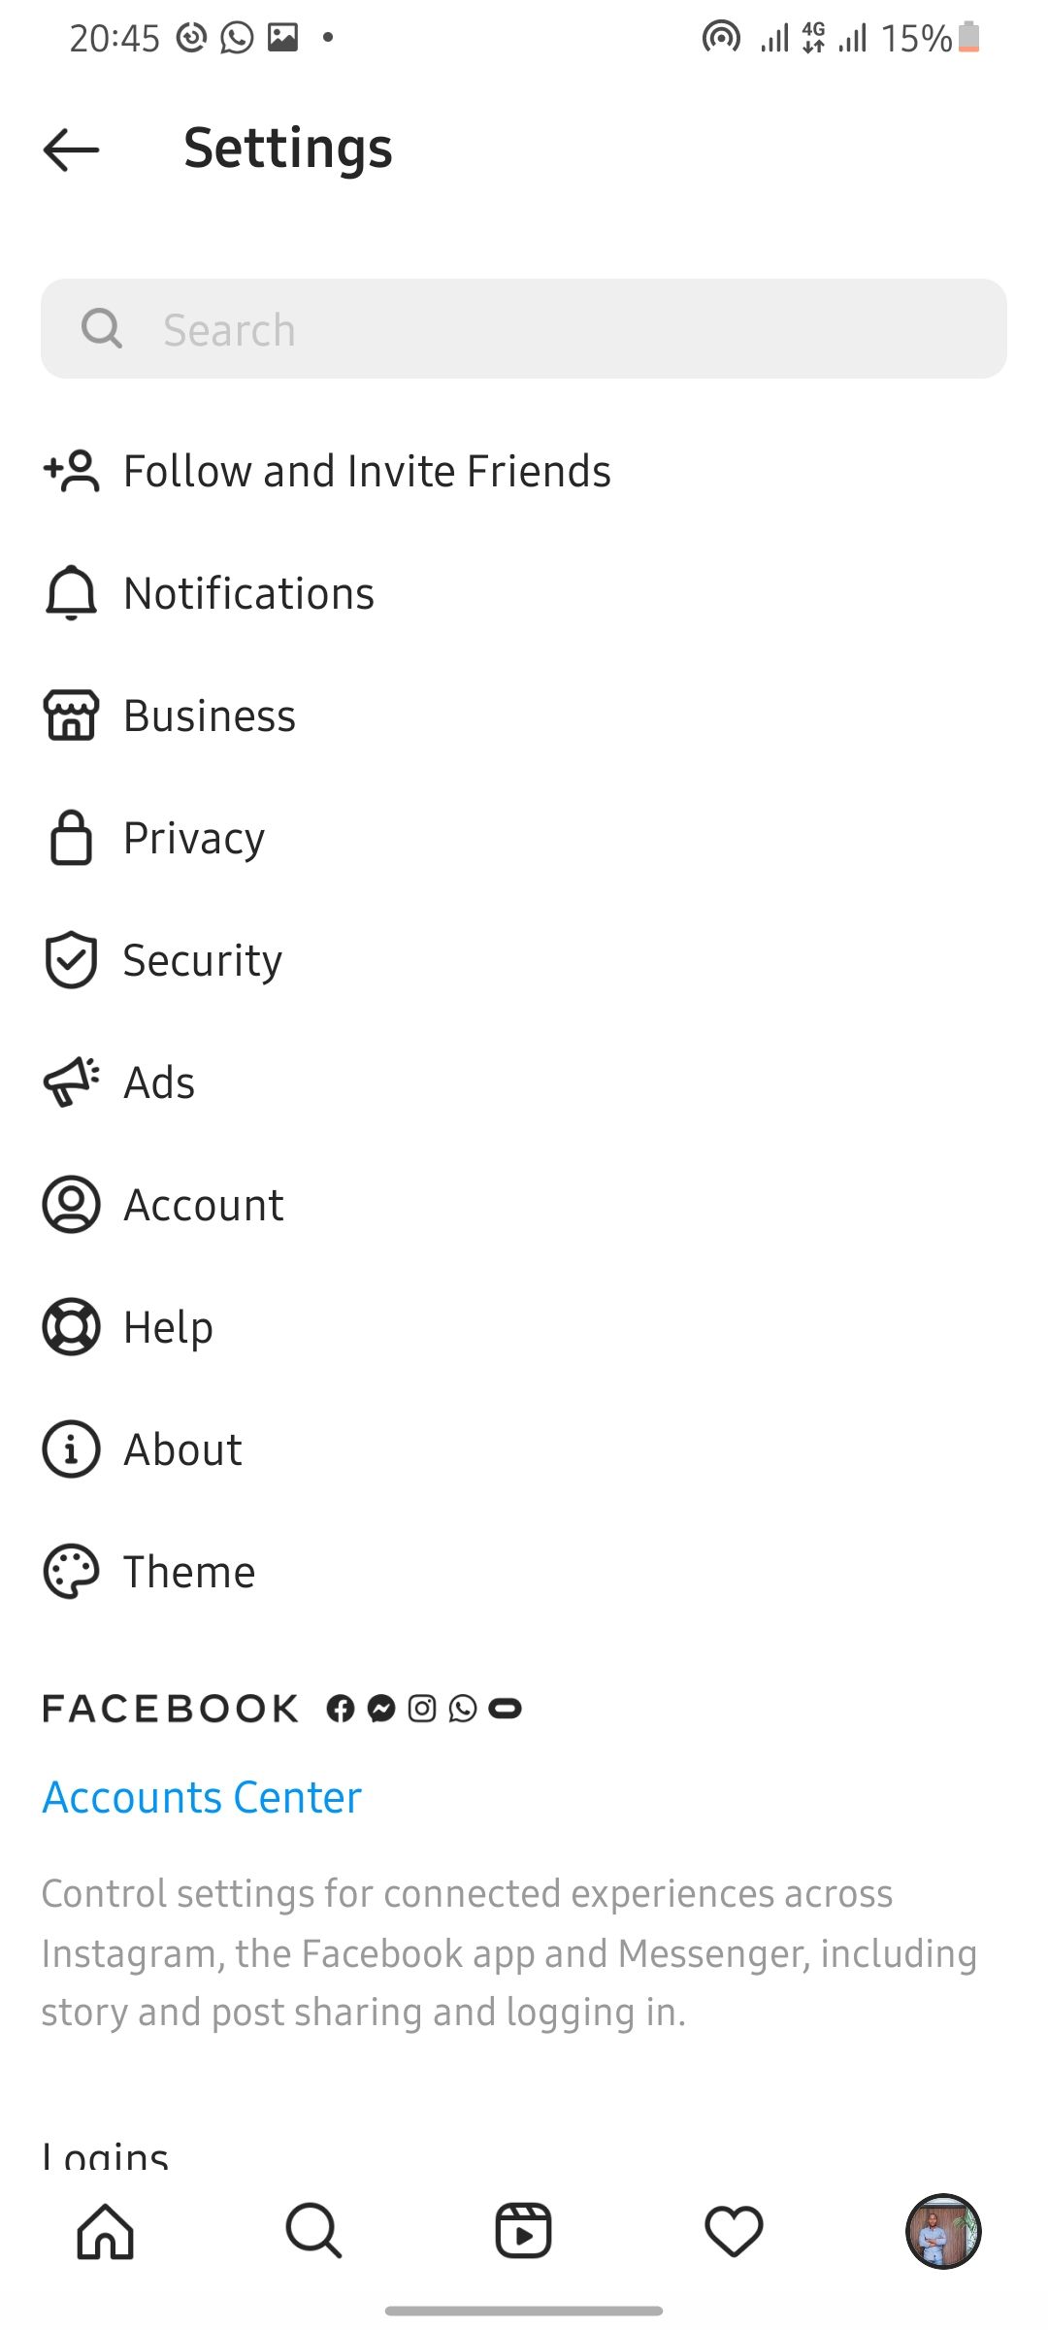Tap the magnifier icon in search bar
The width and height of the screenshot is (1048, 2330).
pyautogui.click(x=102, y=329)
